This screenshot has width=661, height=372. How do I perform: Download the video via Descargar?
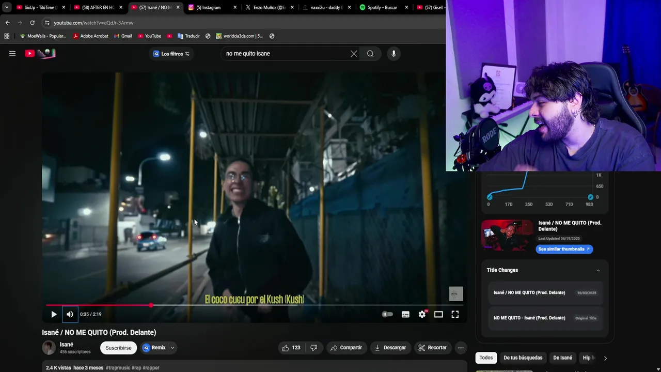390,348
